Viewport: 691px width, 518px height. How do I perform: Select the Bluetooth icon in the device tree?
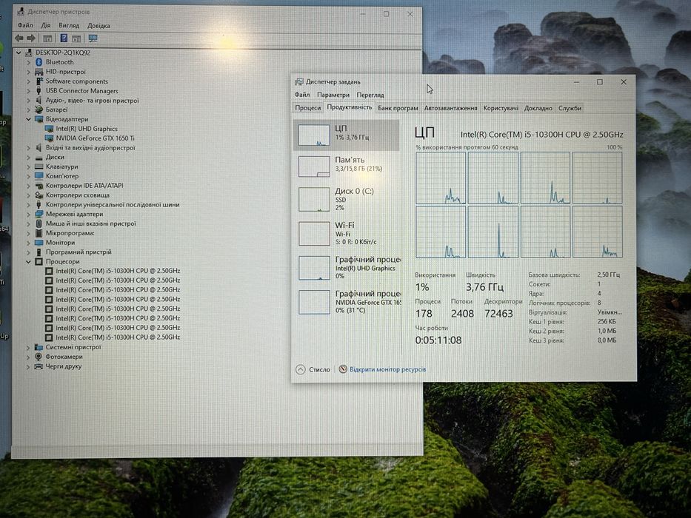click(x=39, y=62)
